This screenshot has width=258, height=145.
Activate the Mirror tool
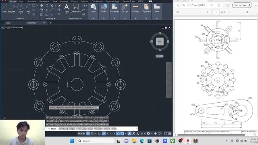point(47,10)
